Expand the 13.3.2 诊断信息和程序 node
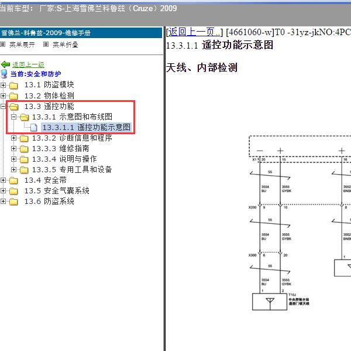The height and width of the screenshot is (351, 351). 13,138
